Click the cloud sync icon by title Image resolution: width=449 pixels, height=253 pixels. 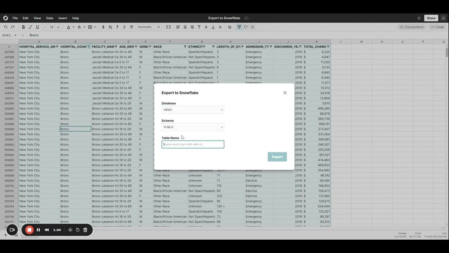[x=246, y=18]
